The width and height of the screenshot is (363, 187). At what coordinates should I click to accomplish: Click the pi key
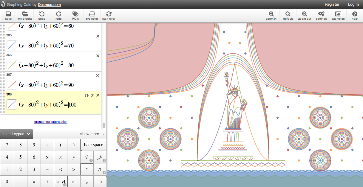click(x=100, y=170)
